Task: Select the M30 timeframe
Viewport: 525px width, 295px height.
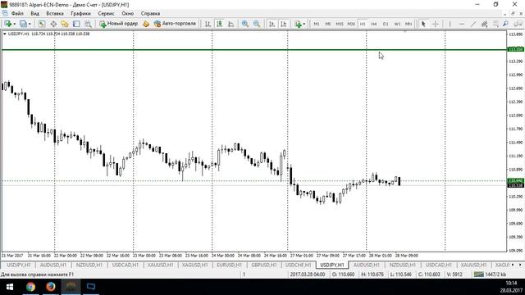Action: (351, 24)
